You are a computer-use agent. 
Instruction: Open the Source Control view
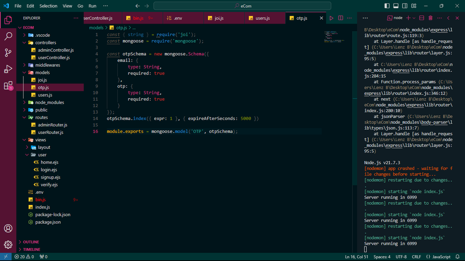click(8, 53)
